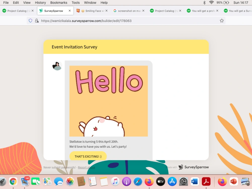252x189 pixels.
Task: Close the SurveySparrow tab
Action: coord(70,11)
